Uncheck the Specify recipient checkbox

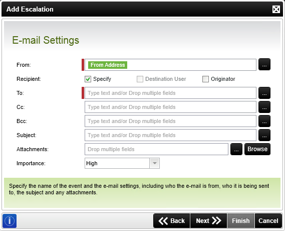tap(88, 79)
